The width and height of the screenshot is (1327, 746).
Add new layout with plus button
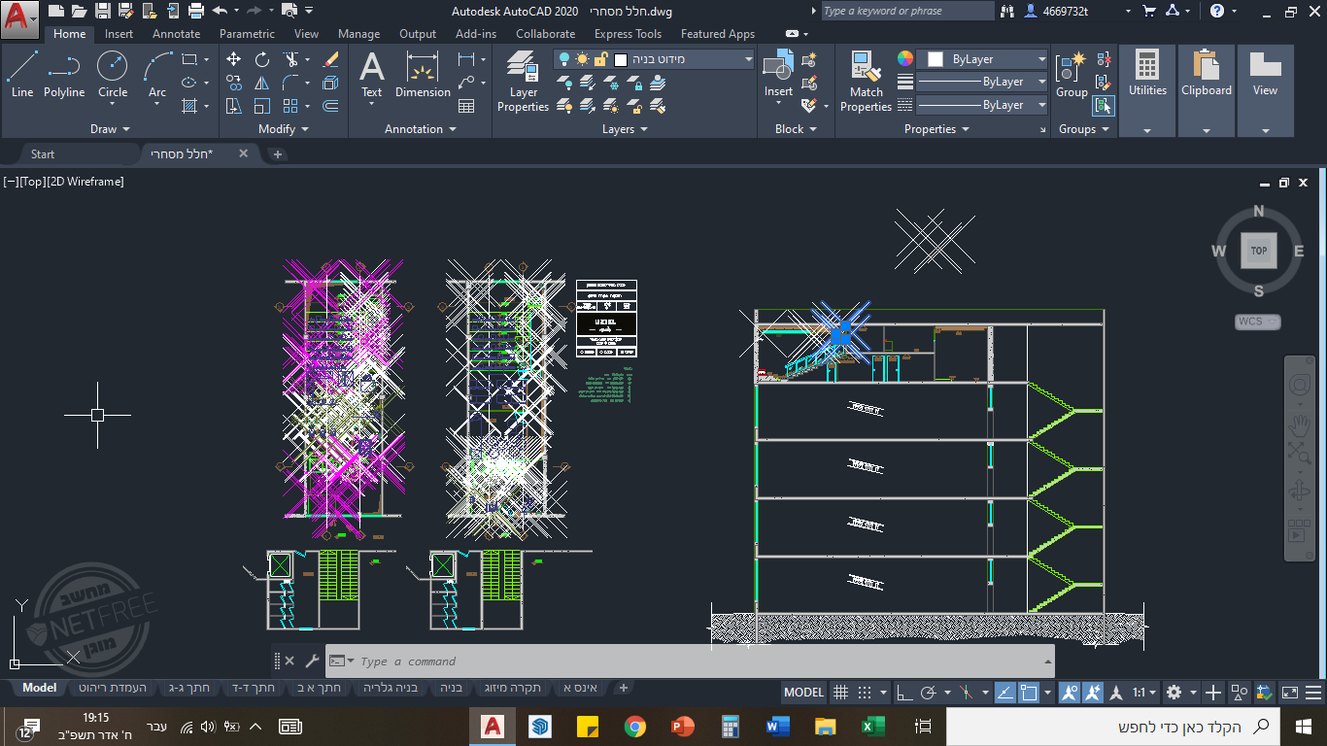coord(624,688)
